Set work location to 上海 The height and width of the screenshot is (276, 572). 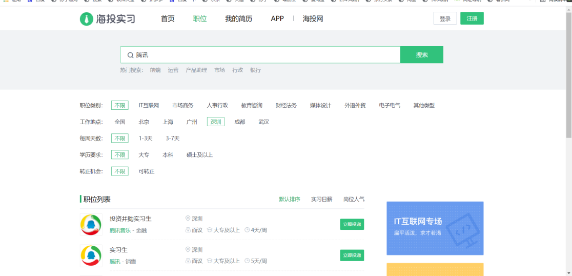168,122
